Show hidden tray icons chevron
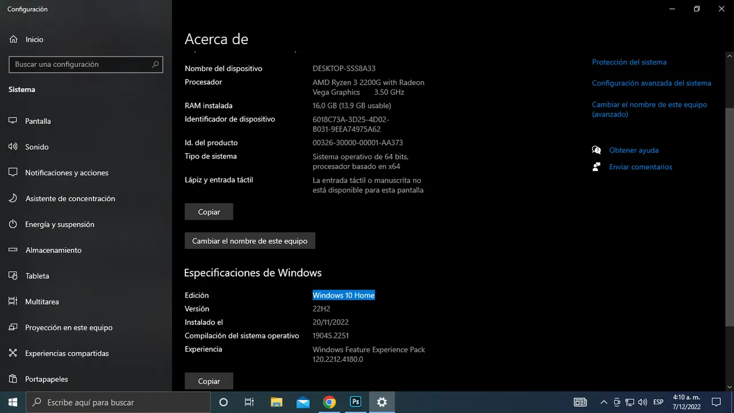Screen dimensions: 734x413 [603, 402]
